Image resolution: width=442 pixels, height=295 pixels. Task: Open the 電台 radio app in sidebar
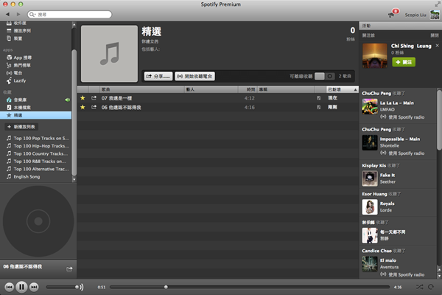point(18,73)
